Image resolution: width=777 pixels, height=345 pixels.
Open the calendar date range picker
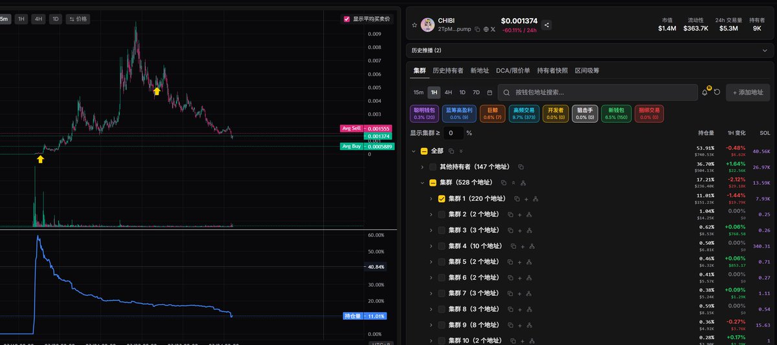(x=490, y=92)
